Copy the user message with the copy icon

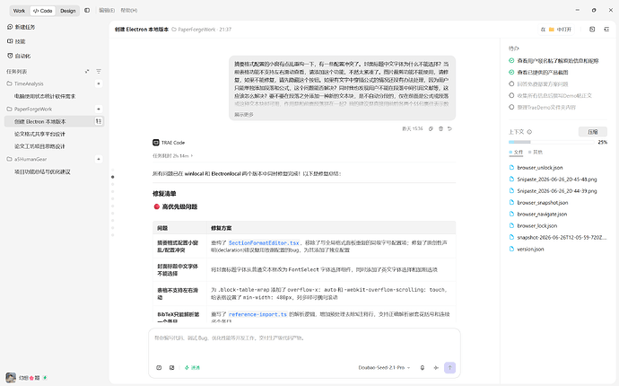[431, 128]
